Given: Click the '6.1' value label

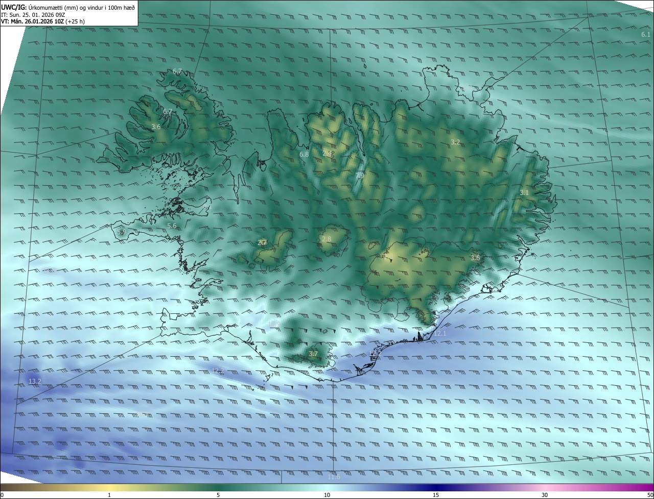Looking at the screenshot, I should pyautogui.click(x=646, y=34).
